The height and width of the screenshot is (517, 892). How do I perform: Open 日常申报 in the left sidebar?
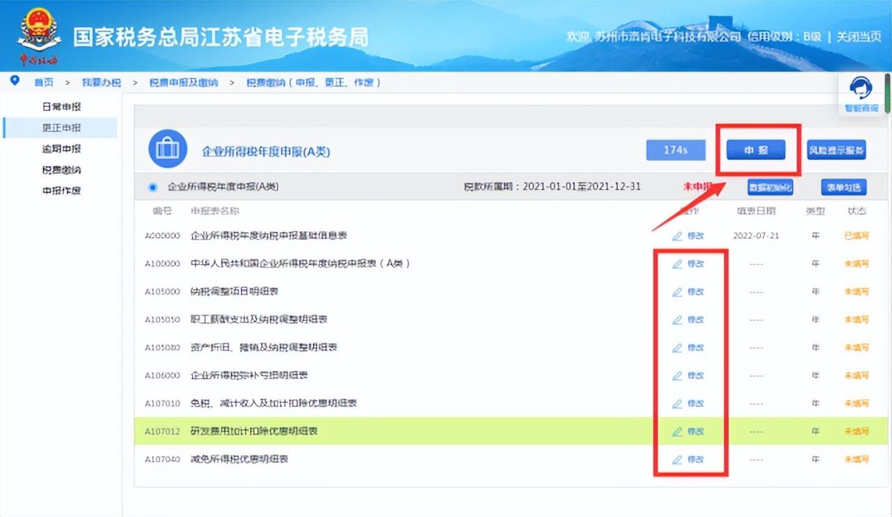click(61, 107)
